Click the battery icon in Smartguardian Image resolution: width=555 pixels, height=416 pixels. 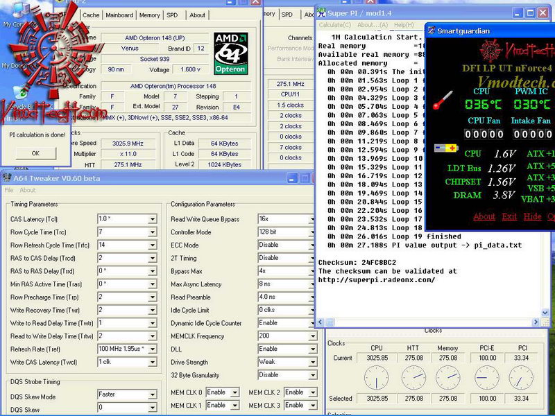446,148
